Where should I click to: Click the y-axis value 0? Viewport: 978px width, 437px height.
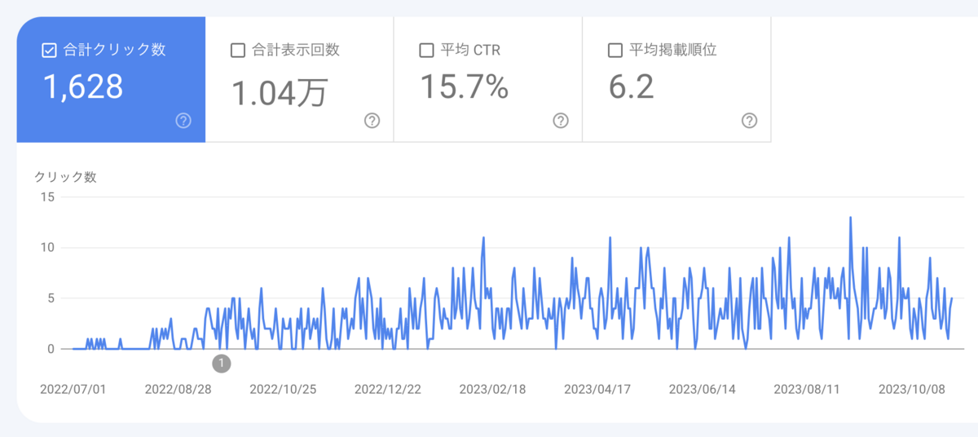click(50, 349)
